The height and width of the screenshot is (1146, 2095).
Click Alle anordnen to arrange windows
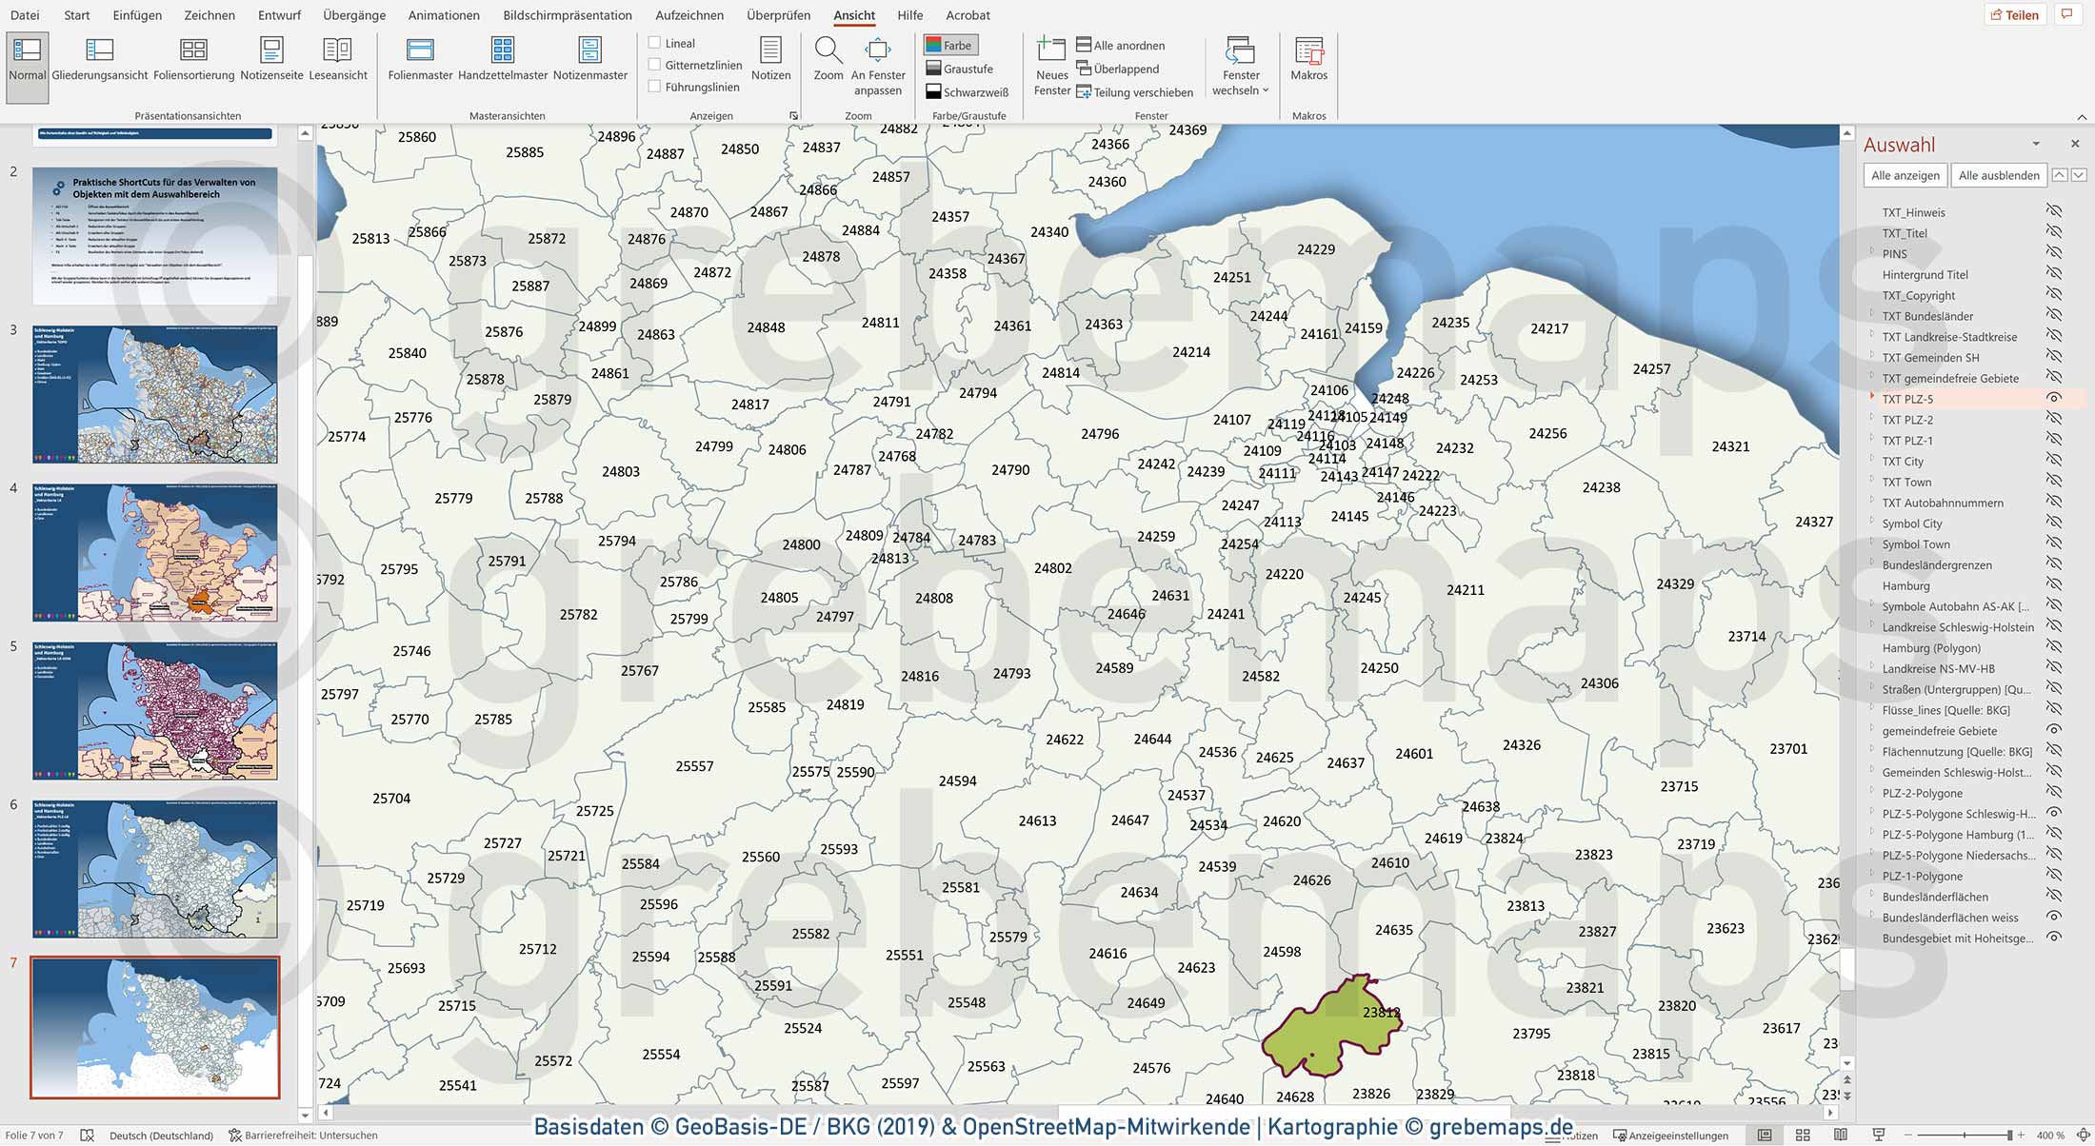tap(1124, 45)
